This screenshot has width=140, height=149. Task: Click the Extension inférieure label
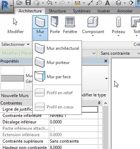point(21,135)
